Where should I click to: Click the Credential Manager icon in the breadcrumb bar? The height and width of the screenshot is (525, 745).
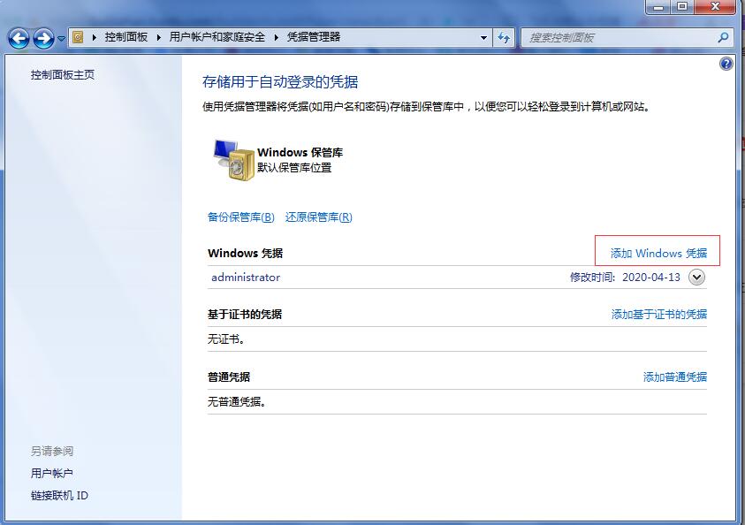[78, 37]
